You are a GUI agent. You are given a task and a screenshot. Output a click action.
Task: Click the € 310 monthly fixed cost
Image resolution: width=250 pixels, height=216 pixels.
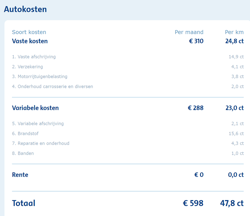[x=196, y=41]
